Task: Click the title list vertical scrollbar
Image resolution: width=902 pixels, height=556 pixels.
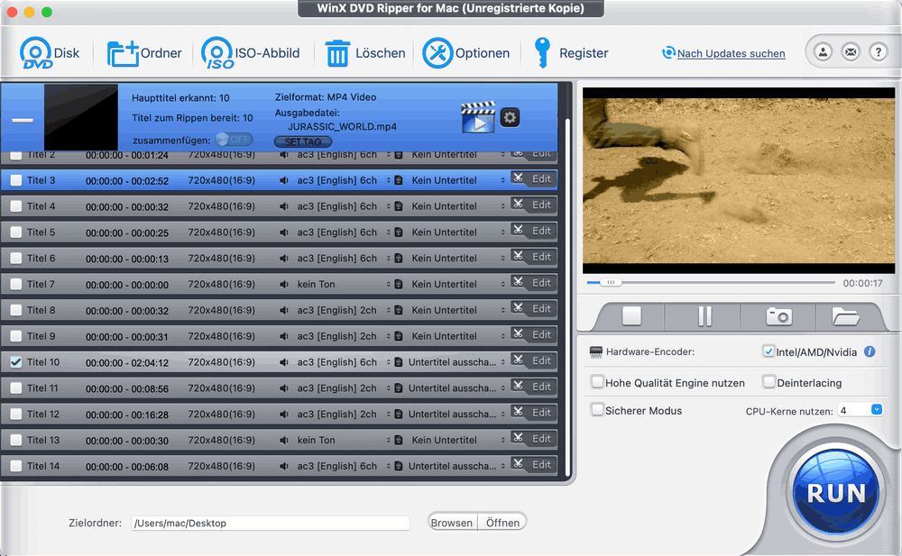Action: click(567, 296)
